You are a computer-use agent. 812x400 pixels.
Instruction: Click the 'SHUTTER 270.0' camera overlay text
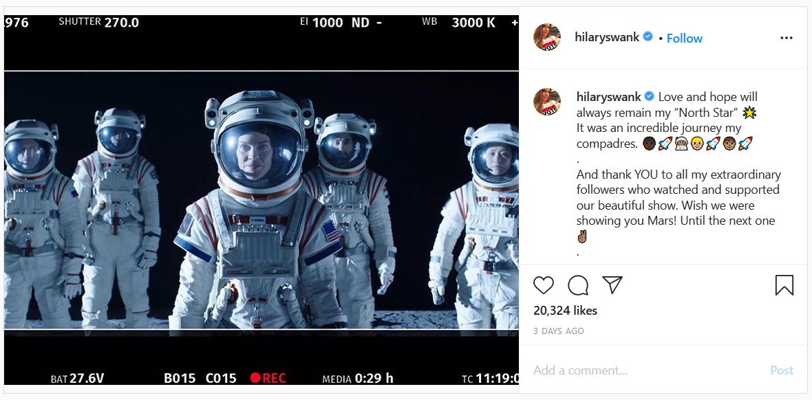coord(98,22)
